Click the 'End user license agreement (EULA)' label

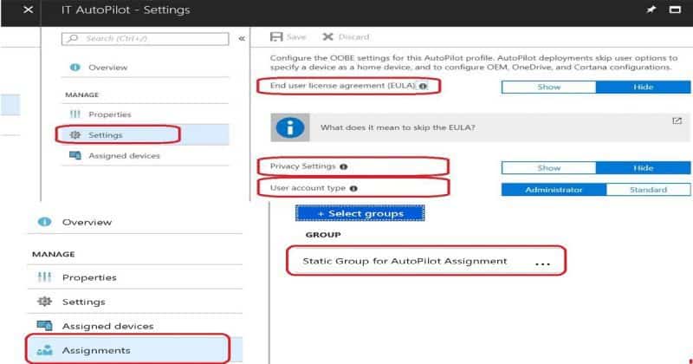(342, 85)
